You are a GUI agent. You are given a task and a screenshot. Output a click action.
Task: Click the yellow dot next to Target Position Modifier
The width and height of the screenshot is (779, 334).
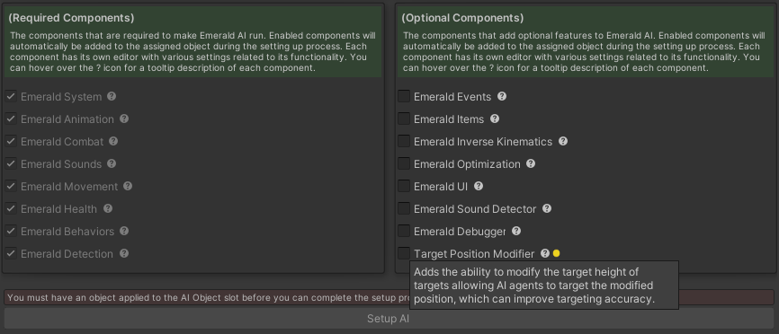pyautogui.click(x=557, y=253)
